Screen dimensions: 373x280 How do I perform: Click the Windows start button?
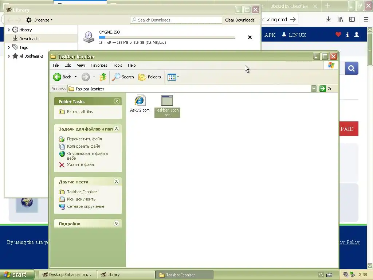(17, 275)
